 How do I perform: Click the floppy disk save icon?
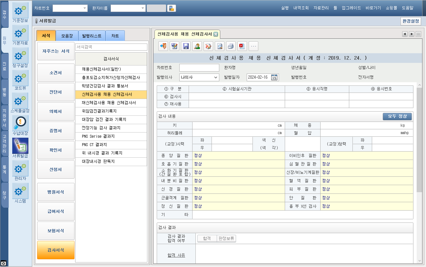coord(186,46)
